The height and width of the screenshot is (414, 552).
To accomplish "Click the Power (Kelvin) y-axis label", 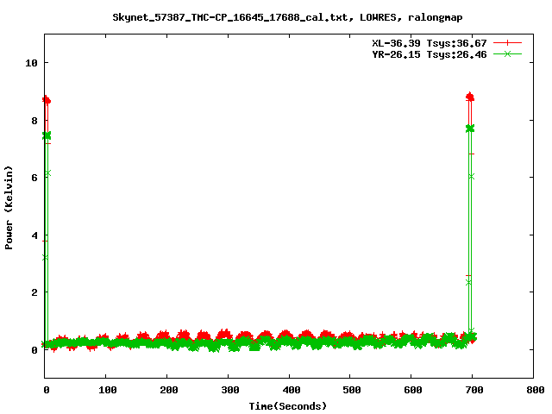I will (9, 208).
